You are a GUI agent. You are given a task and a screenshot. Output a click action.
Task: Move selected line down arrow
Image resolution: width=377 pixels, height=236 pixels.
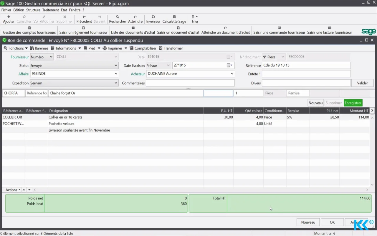[29, 190]
